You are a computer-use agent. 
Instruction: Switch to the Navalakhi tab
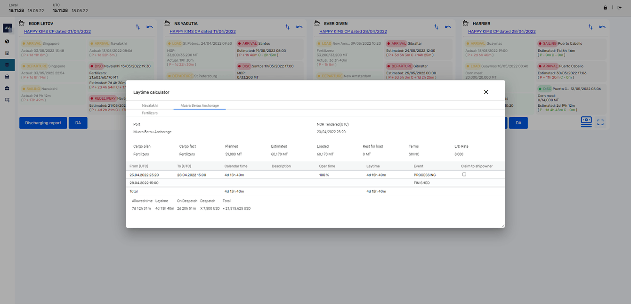tap(150, 106)
